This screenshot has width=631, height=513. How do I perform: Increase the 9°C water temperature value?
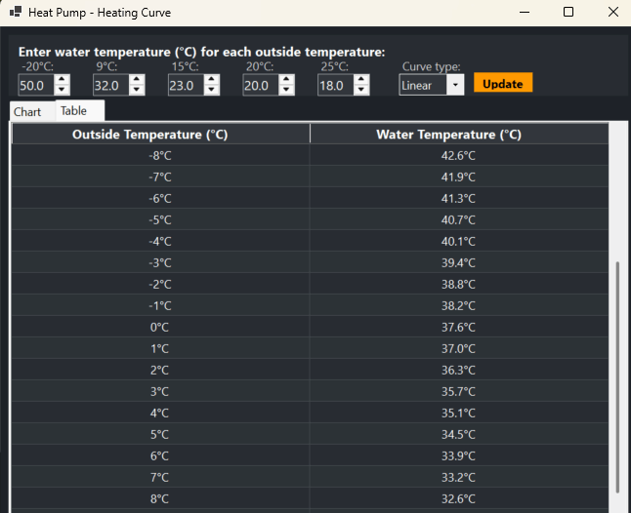pyautogui.click(x=137, y=80)
